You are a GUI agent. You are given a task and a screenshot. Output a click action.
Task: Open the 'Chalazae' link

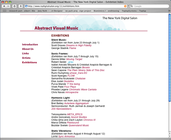[80, 78]
